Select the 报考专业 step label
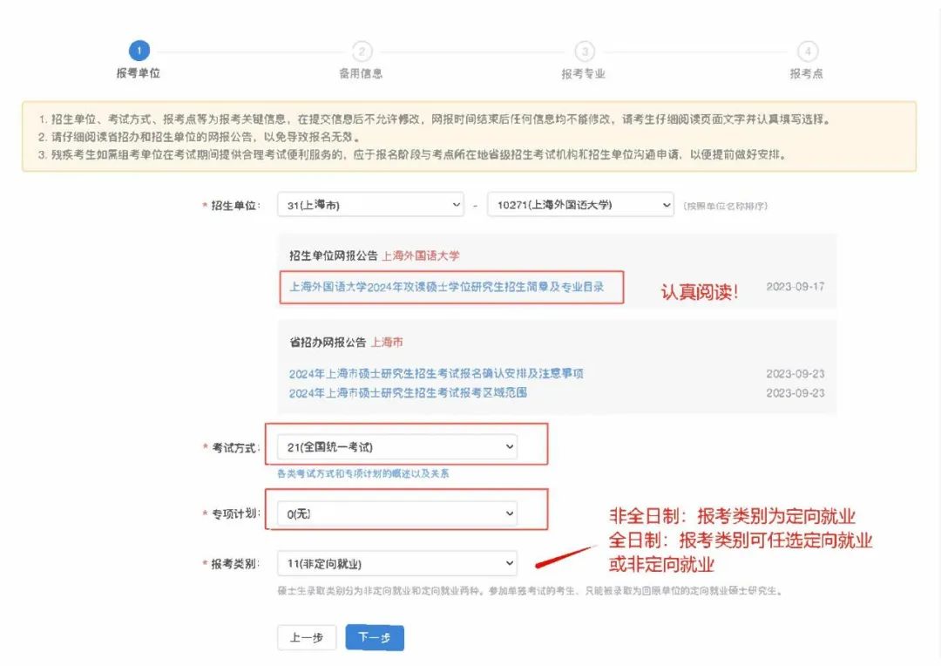Viewport: 941px width, 666px height. [584, 74]
